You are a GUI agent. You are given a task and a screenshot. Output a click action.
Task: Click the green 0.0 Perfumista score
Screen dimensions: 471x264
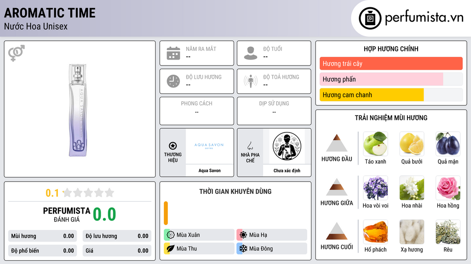pos(104,214)
